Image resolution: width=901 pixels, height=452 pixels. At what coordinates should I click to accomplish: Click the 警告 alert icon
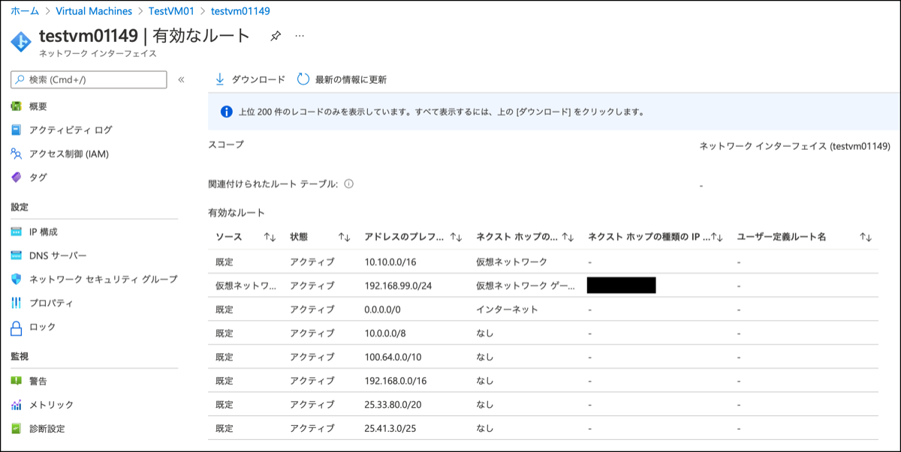pyautogui.click(x=17, y=381)
